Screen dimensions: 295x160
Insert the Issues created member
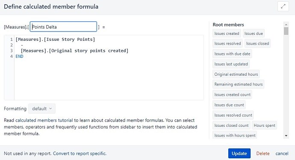coord(227,33)
